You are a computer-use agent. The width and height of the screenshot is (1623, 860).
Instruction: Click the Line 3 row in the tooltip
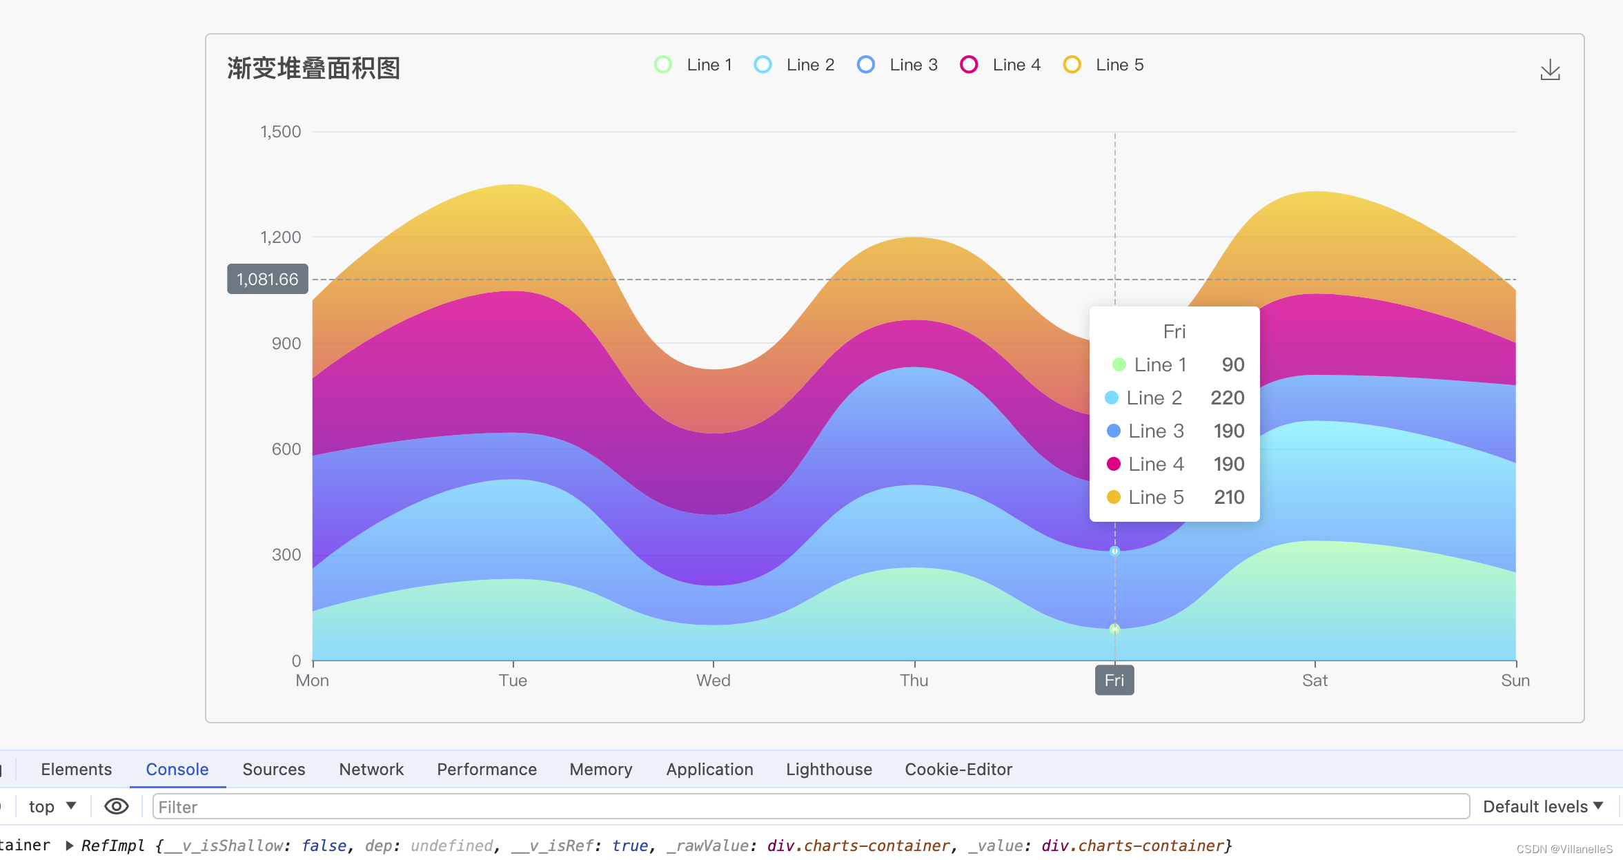(x=1175, y=431)
